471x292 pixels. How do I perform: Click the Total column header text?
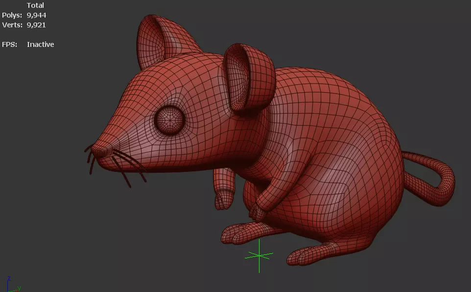35,5
